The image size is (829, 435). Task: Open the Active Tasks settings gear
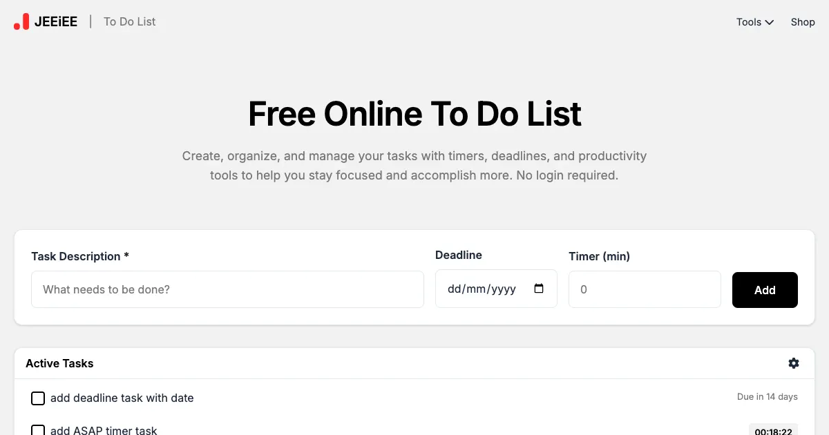793,363
